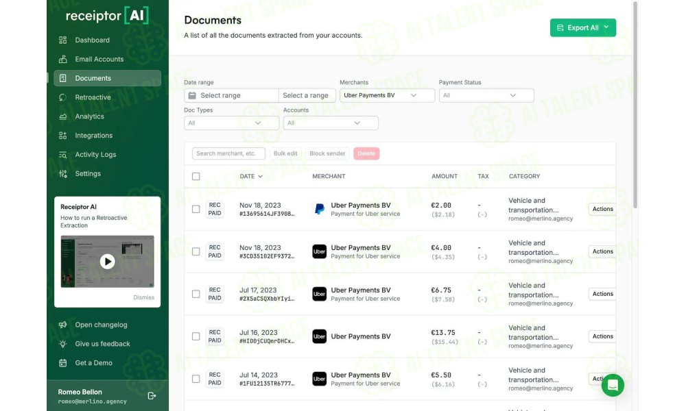686x411 pixels.
Task: Click the Open changelog megaphone icon
Action: 63,325
